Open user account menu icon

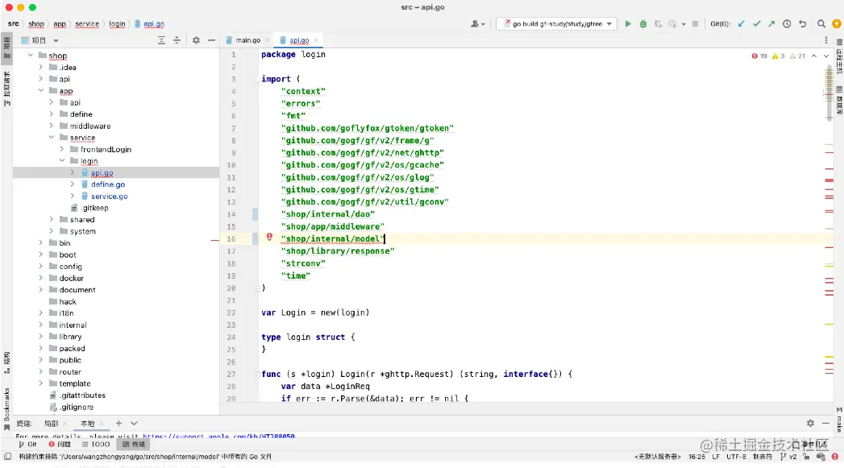point(477,23)
